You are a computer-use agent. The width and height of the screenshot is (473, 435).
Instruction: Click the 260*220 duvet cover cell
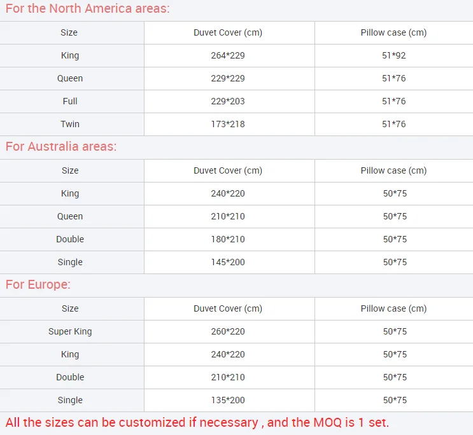[228, 331]
